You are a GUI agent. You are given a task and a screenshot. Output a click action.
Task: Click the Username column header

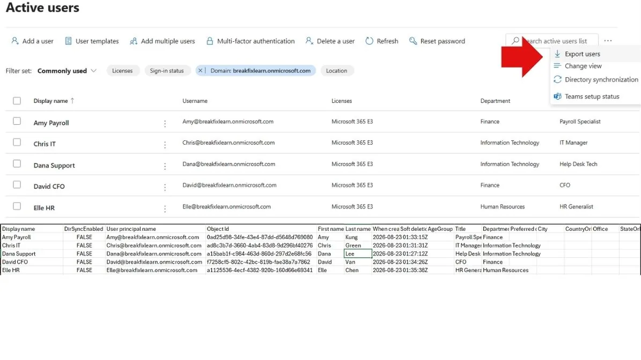click(195, 101)
